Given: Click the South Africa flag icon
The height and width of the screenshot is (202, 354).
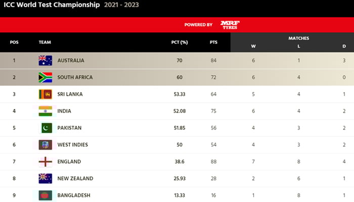Looking at the screenshot, I should click(46, 77).
